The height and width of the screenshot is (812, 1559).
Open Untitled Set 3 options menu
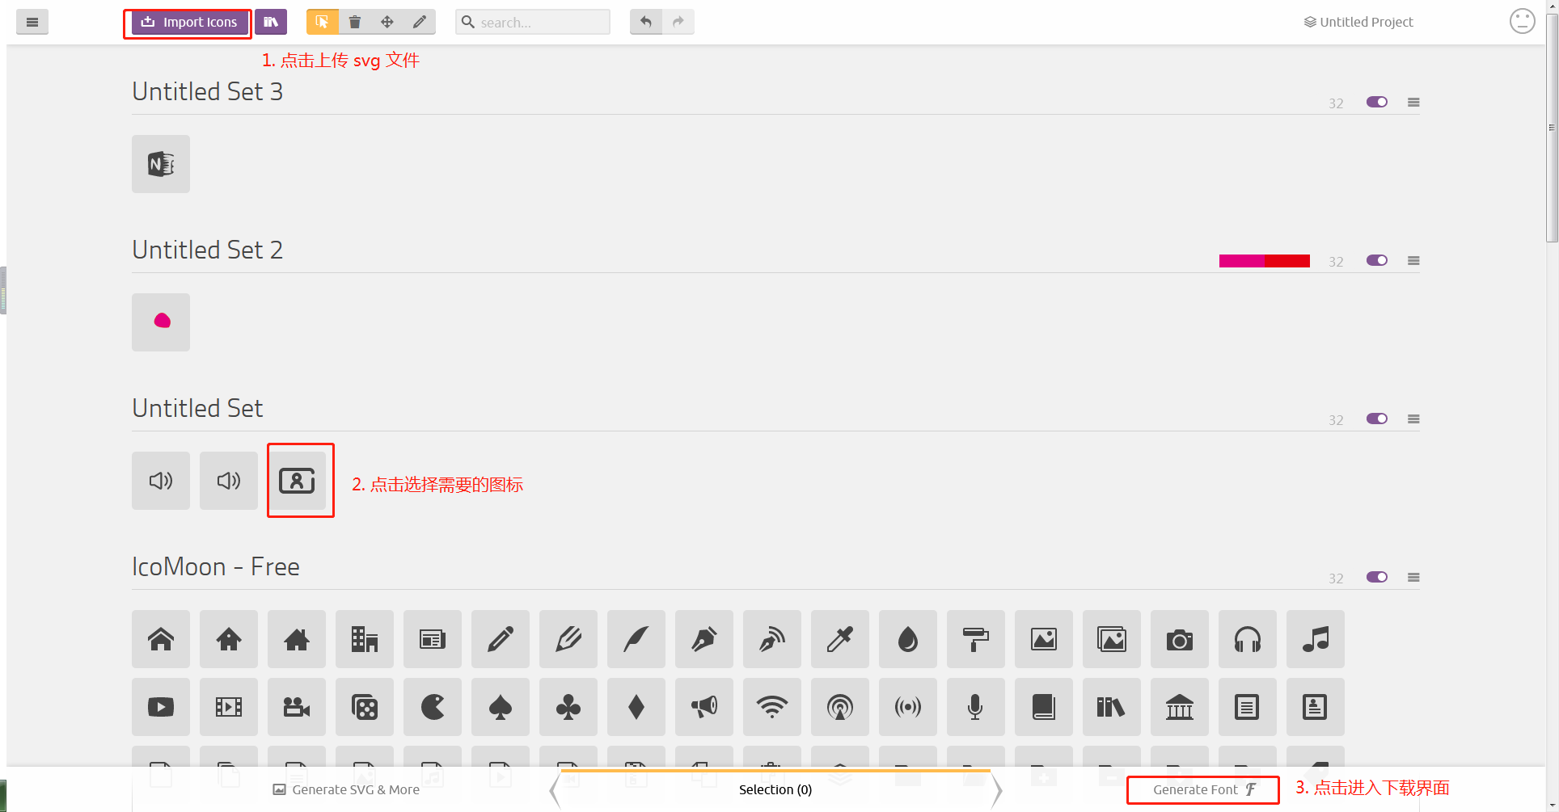click(x=1413, y=103)
